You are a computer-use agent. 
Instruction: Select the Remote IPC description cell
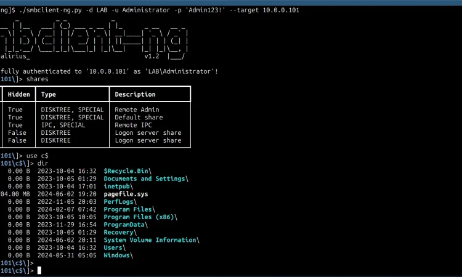133,125
